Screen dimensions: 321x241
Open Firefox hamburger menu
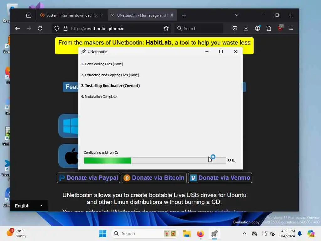291,28
